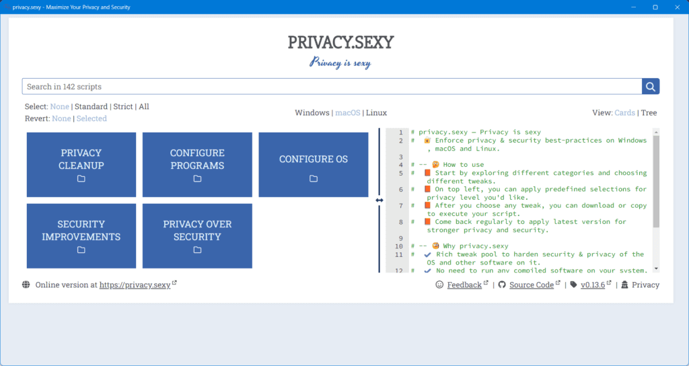Open the Privacy footer link
The height and width of the screenshot is (366, 689).
(x=645, y=285)
